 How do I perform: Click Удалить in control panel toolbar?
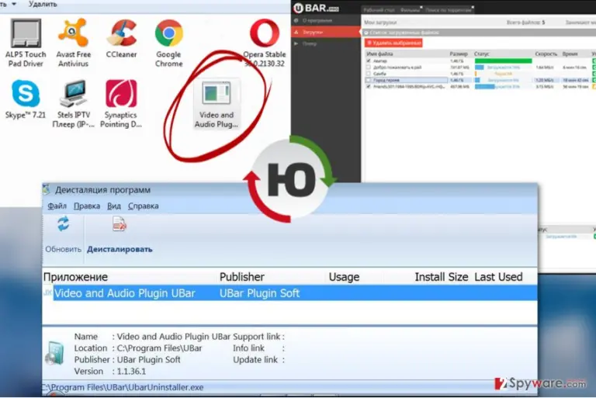point(43,4)
